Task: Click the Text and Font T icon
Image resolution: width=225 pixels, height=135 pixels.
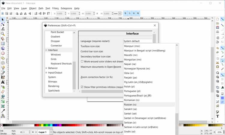Action: click(217, 116)
